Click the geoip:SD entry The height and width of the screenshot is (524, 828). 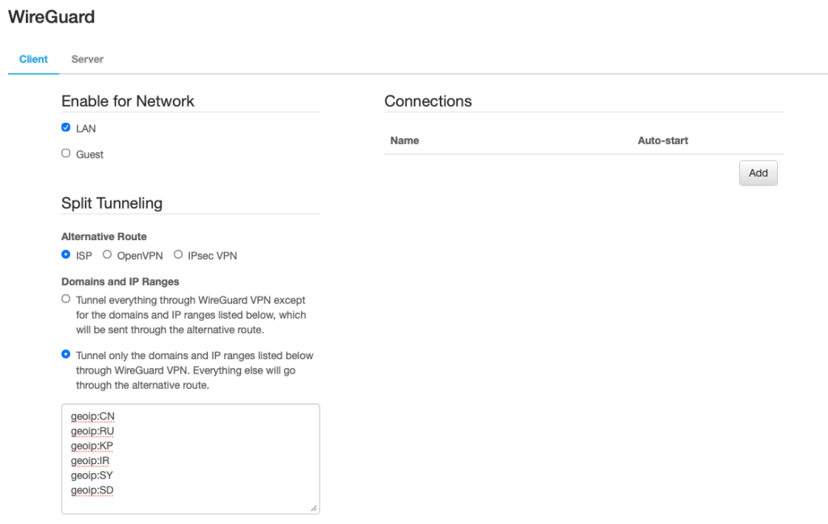[x=92, y=489]
